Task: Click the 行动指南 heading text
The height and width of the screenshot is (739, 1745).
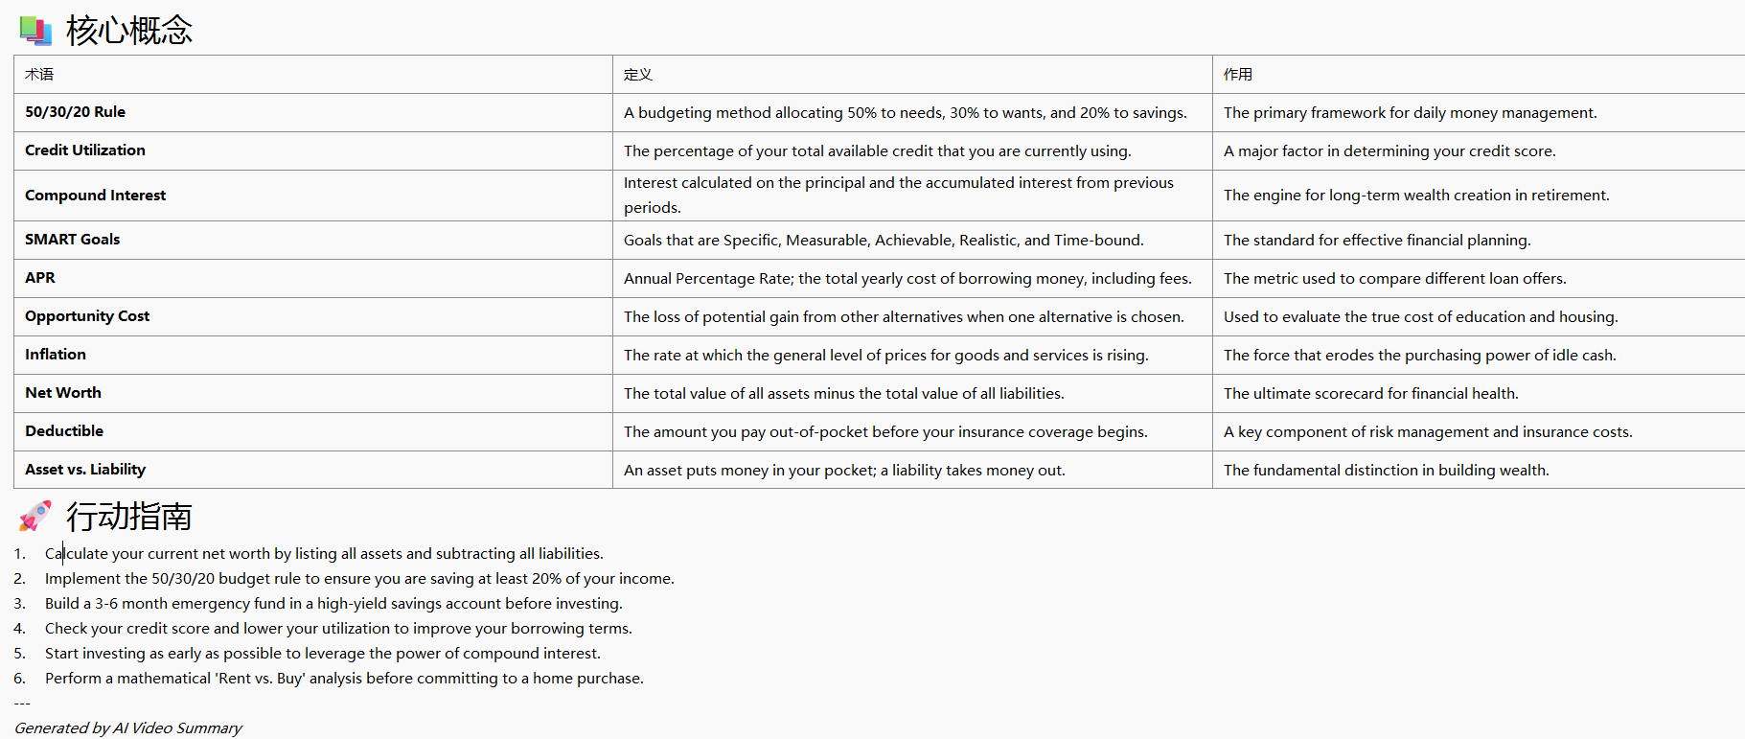Action: tap(129, 517)
